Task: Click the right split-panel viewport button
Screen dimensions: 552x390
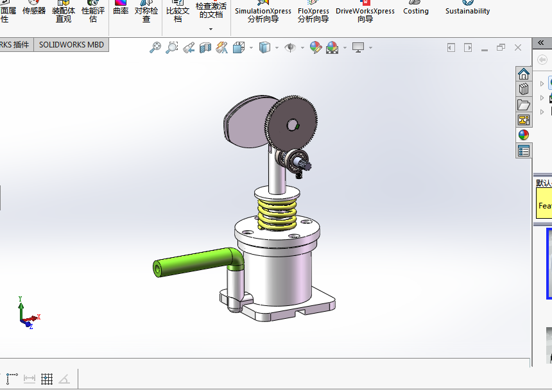Action: 468,47
